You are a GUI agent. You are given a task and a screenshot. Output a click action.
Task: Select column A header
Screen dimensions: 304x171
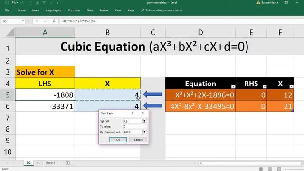point(45,32)
